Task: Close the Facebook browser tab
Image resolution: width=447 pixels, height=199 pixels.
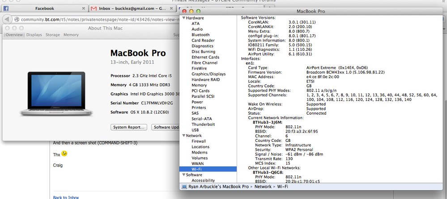Action: 84,8
